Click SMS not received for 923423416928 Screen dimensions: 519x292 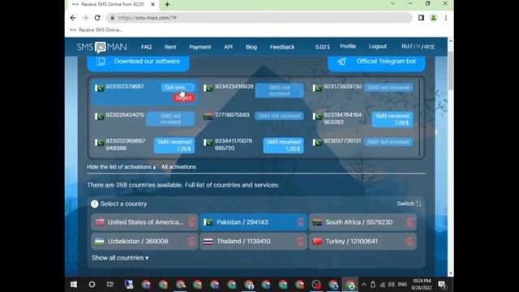[x=279, y=90]
